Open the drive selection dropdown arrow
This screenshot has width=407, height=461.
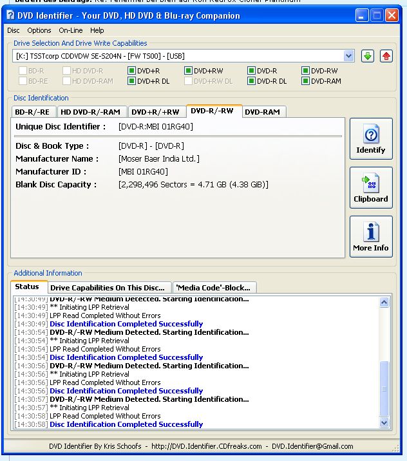click(348, 56)
